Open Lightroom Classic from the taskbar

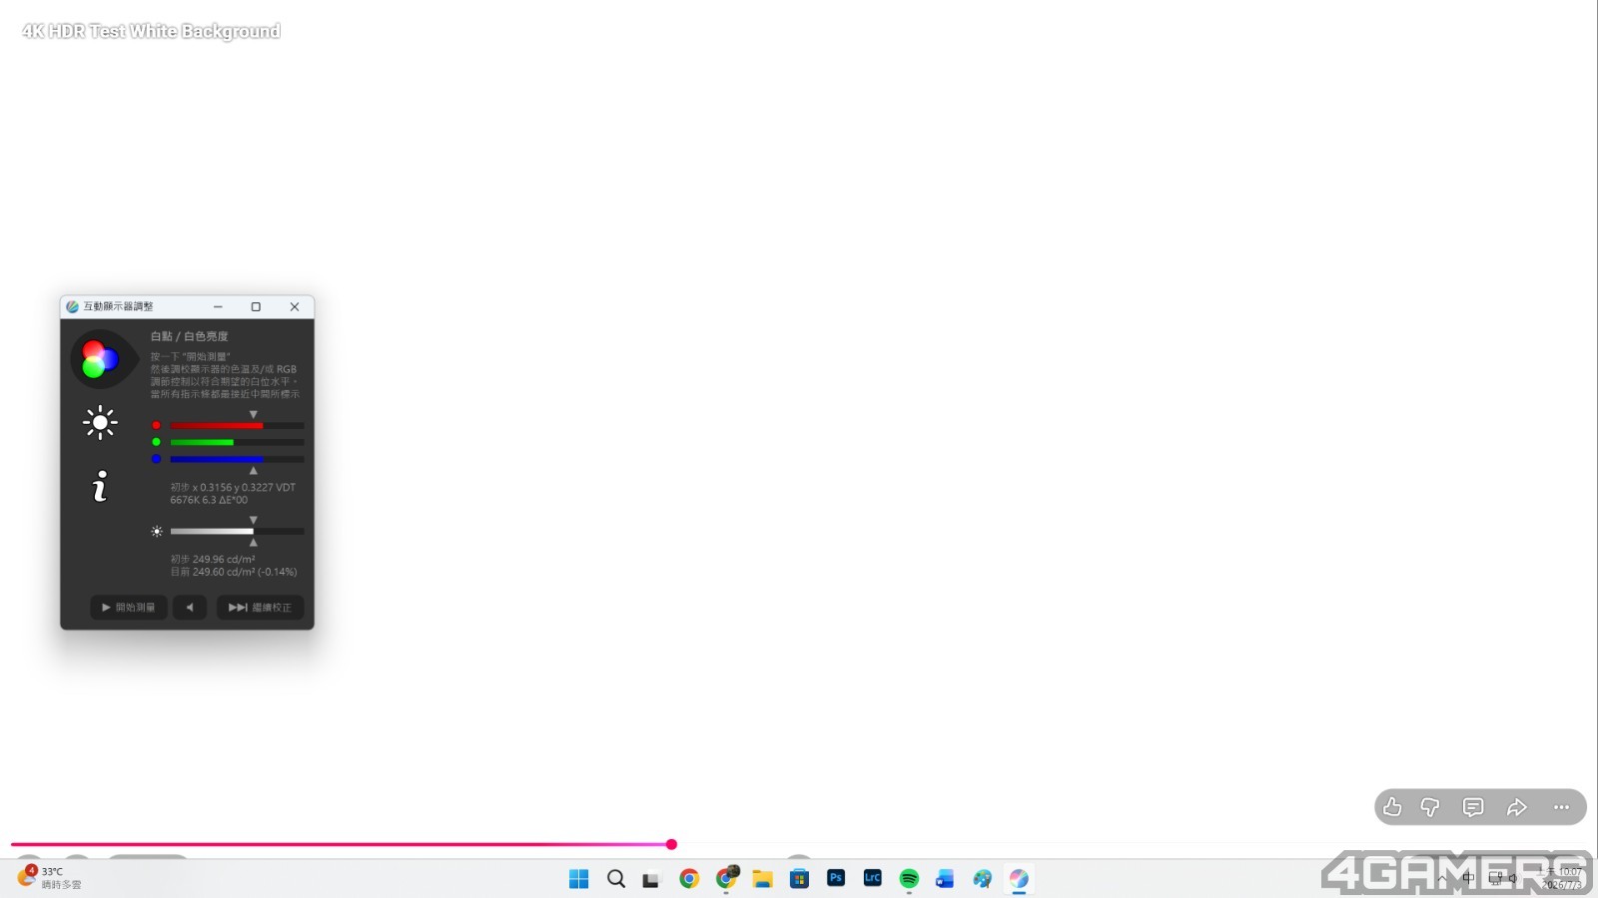coord(873,878)
